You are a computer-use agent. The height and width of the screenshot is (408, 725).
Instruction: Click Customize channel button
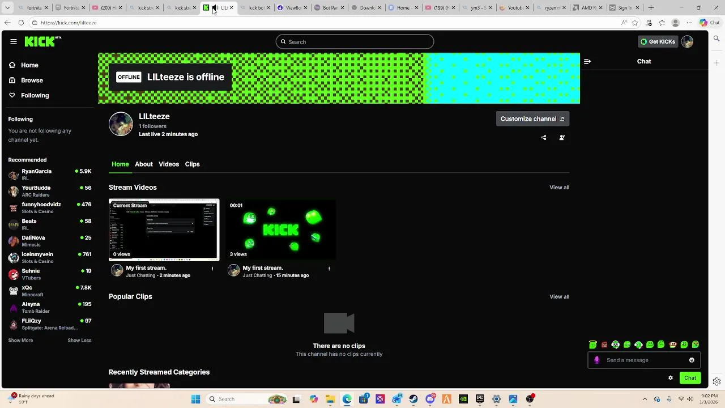click(532, 119)
